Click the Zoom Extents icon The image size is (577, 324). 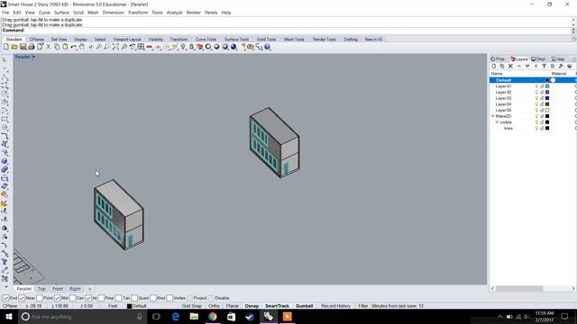click(115, 47)
